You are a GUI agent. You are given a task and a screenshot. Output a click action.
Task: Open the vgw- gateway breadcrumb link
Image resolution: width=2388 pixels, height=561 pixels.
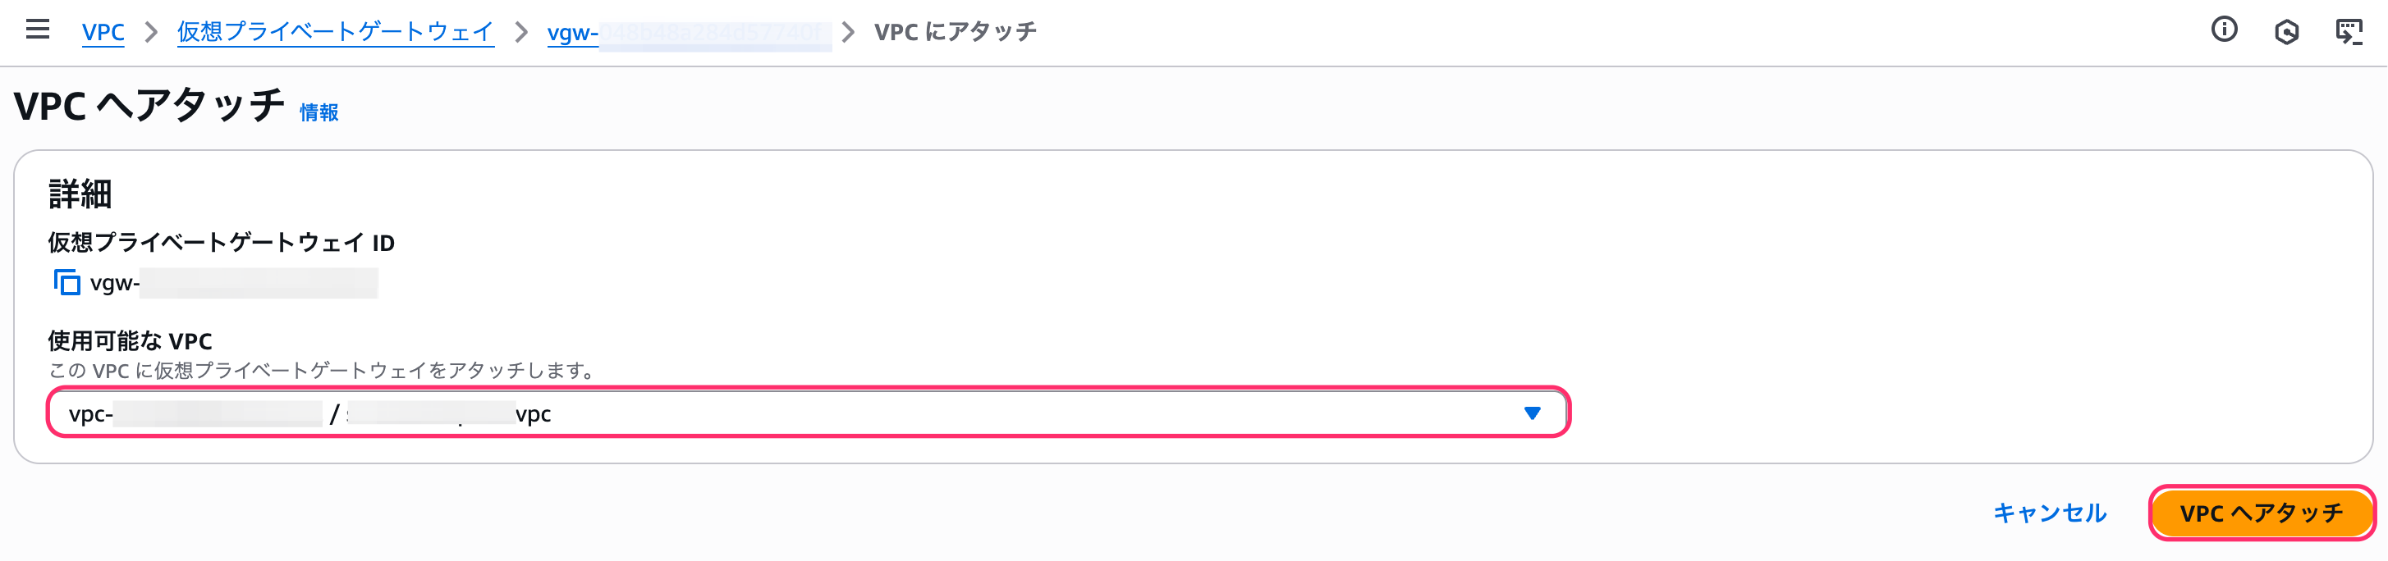(x=689, y=33)
